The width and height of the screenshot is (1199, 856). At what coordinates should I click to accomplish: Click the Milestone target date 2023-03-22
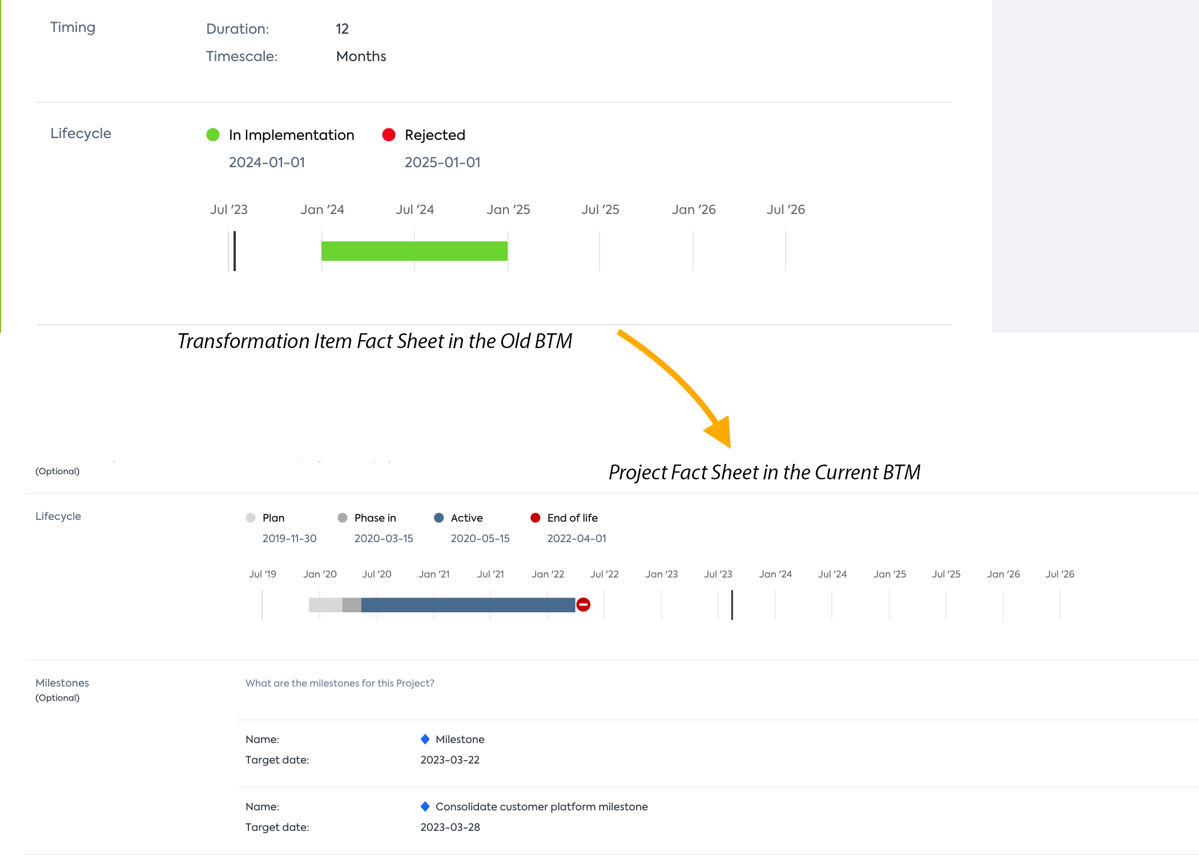pos(450,760)
